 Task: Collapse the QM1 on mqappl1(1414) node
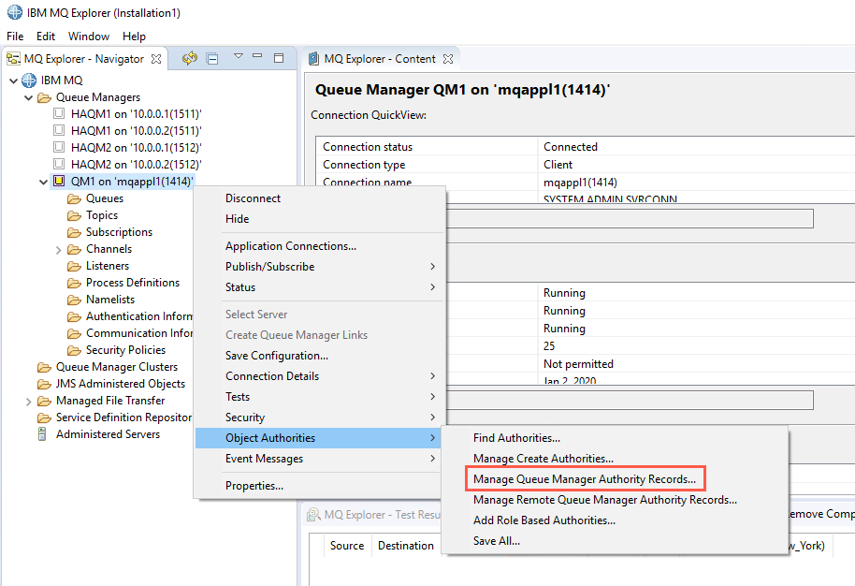pyautogui.click(x=44, y=182)
